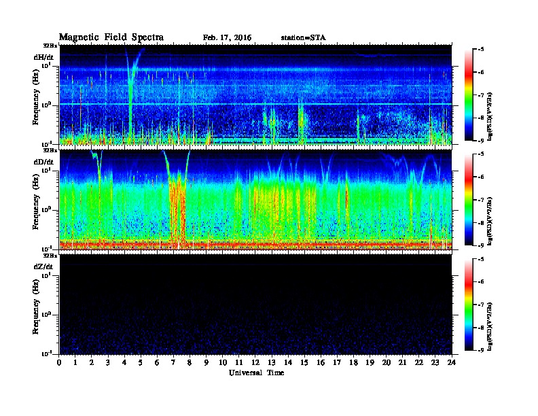This screenshot has width=538, height=416.
Task: Click the 'dD/dt' panel label
Action: [43, 162]
